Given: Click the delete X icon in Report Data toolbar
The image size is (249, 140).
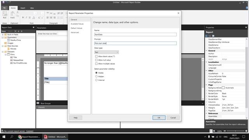Looking at the screenshot, I should [16, 31].
